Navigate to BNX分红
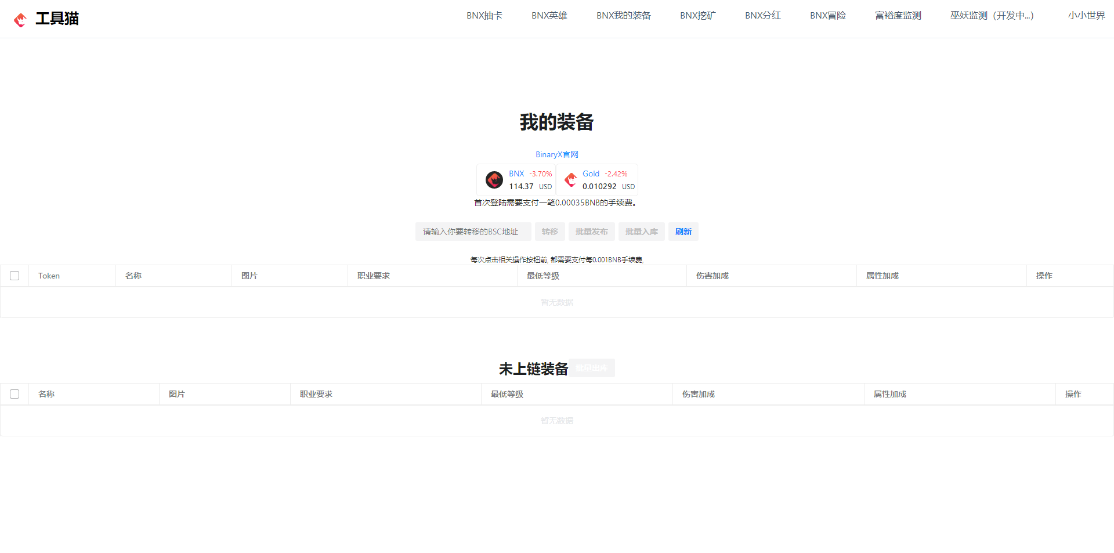 coord(763,16)
